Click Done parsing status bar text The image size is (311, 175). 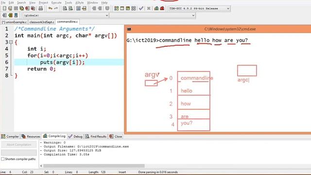coord(158,172)
